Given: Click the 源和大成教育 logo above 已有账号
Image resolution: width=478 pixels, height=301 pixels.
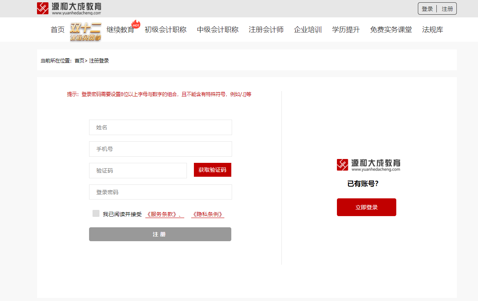Looking at the screenshot, I should click(x=368, y=165).
